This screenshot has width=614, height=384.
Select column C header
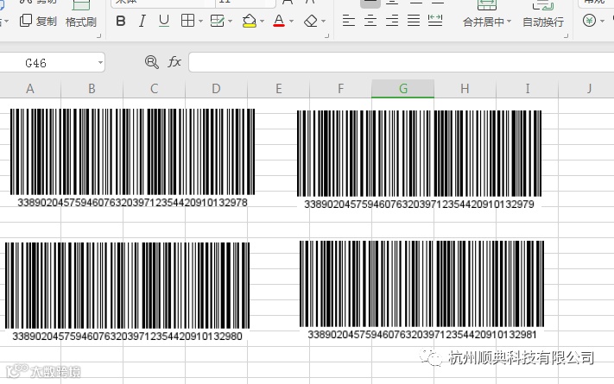(x=155, y=89)
